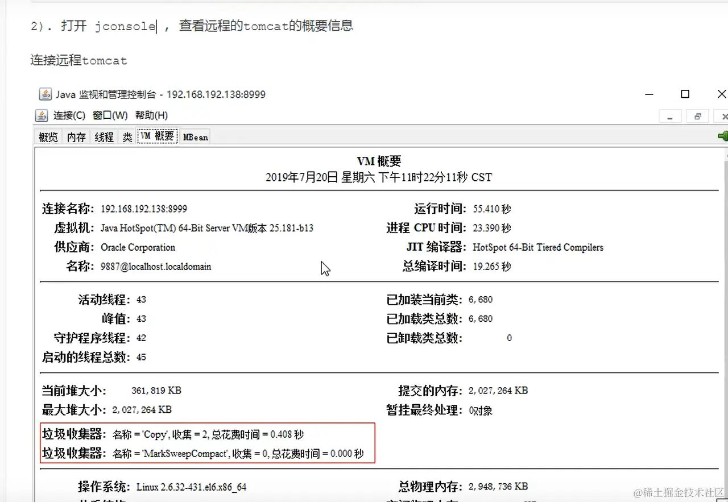Click the 'VM 概要' heading text
Viewport: 728px width, 502px height.
[x=379, y=161]
